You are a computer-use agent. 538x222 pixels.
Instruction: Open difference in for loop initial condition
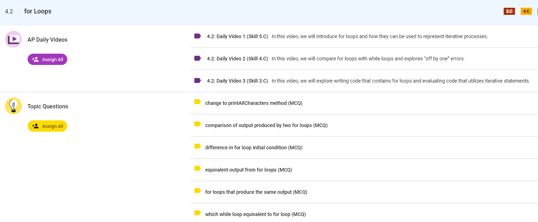point(253,148)
